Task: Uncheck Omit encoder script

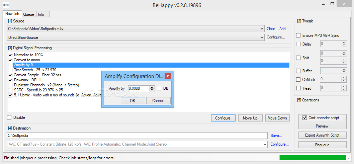Action: pos(305,118)
